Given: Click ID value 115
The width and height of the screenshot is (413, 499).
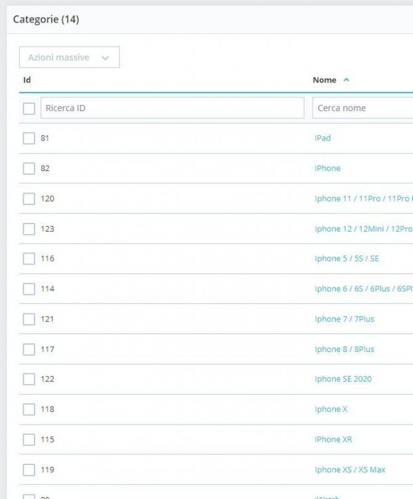Looking at the screenshot, I should [x=47, y=439].
